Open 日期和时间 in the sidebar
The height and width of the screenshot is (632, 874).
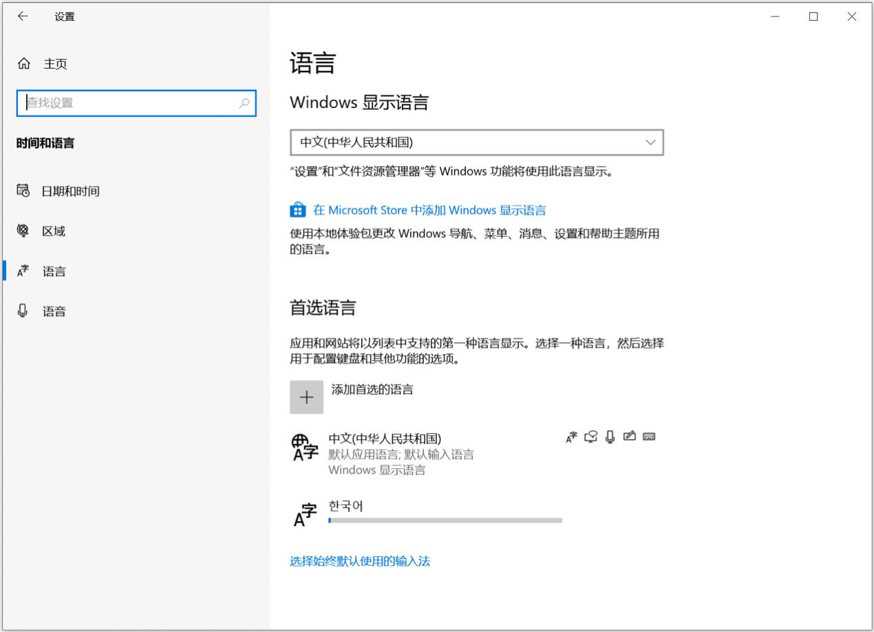70,191
